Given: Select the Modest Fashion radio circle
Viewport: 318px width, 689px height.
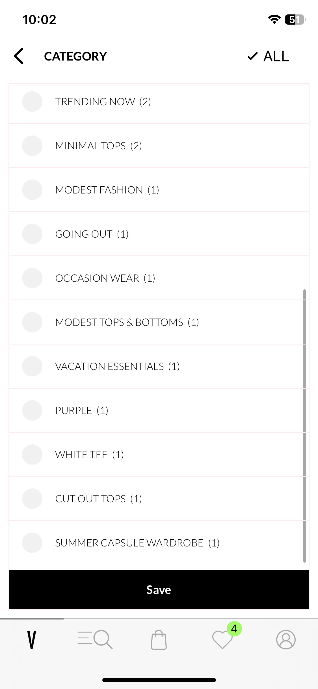Looking at the screenshot, I should pos(32,190).
